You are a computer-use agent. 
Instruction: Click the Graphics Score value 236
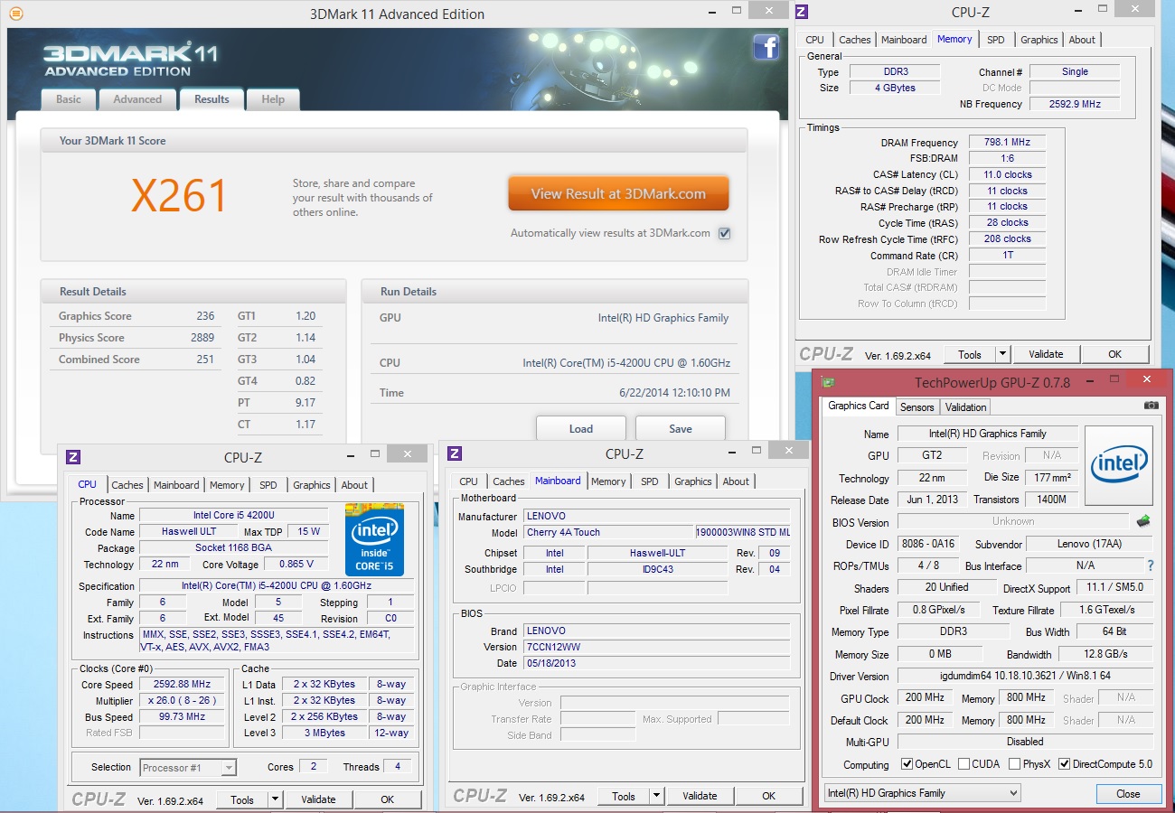205,316
